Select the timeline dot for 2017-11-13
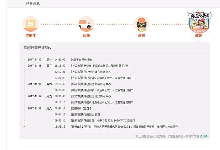Viewport: 220px width, 150px height. 24,59
